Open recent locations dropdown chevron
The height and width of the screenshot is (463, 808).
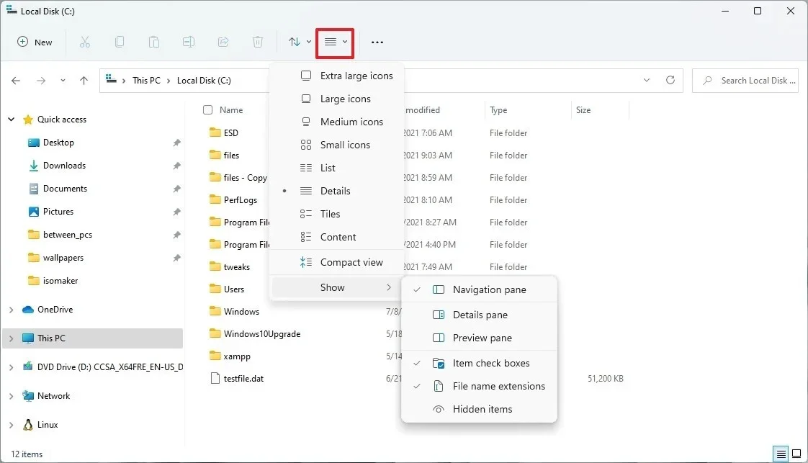tap(63, 81)
